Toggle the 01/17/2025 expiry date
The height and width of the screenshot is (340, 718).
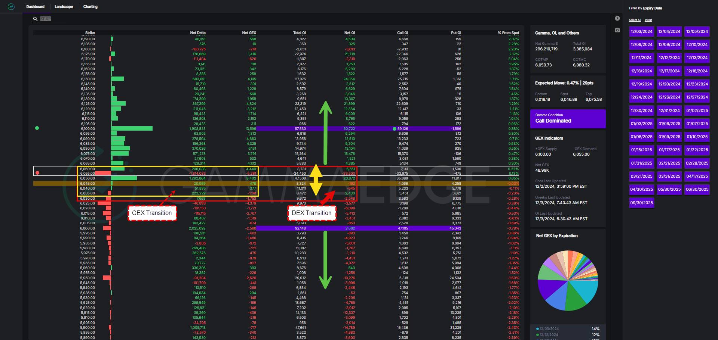(669, 150)
